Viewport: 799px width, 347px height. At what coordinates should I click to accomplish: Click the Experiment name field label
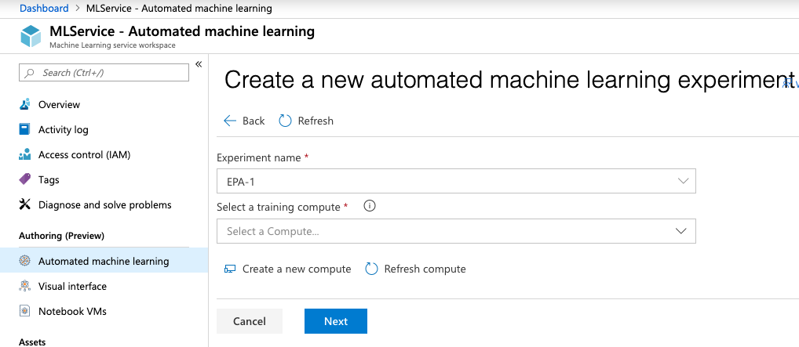[259, 157]
